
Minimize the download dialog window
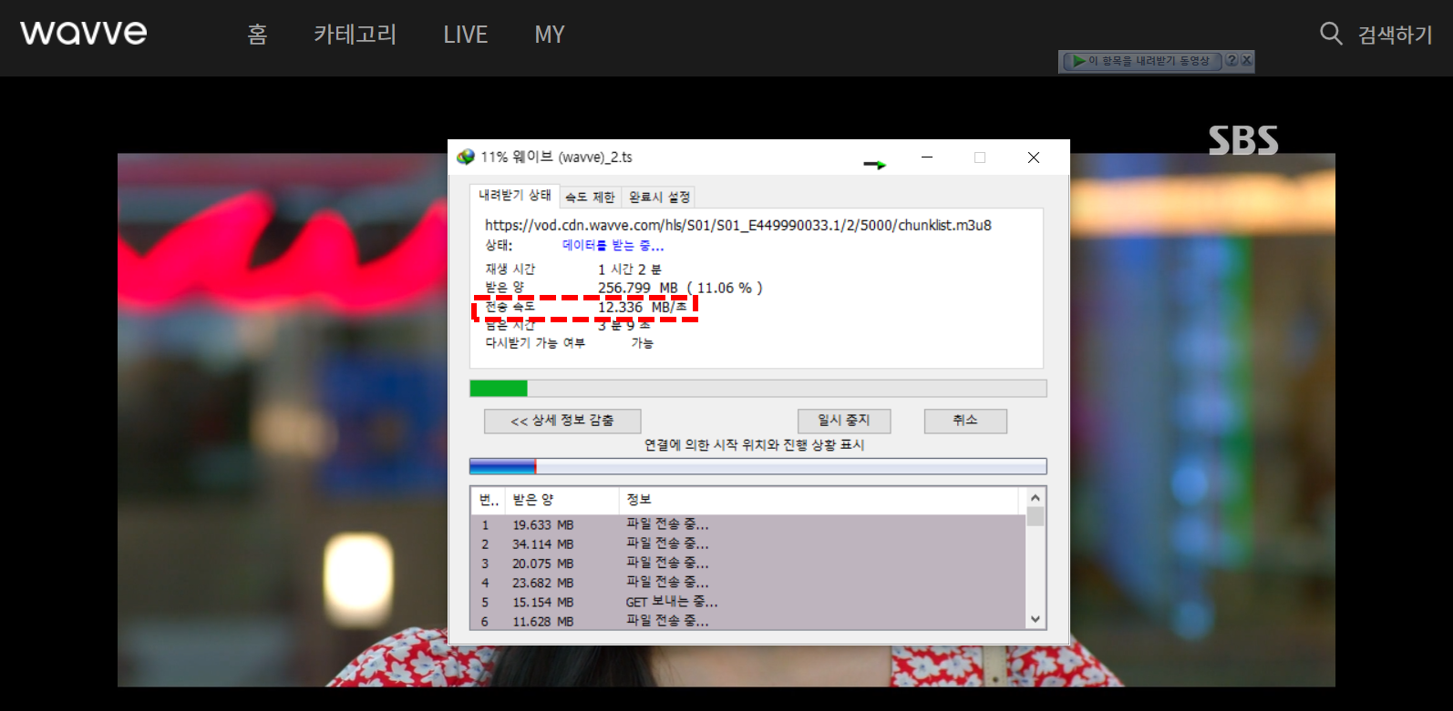(927, 157)
